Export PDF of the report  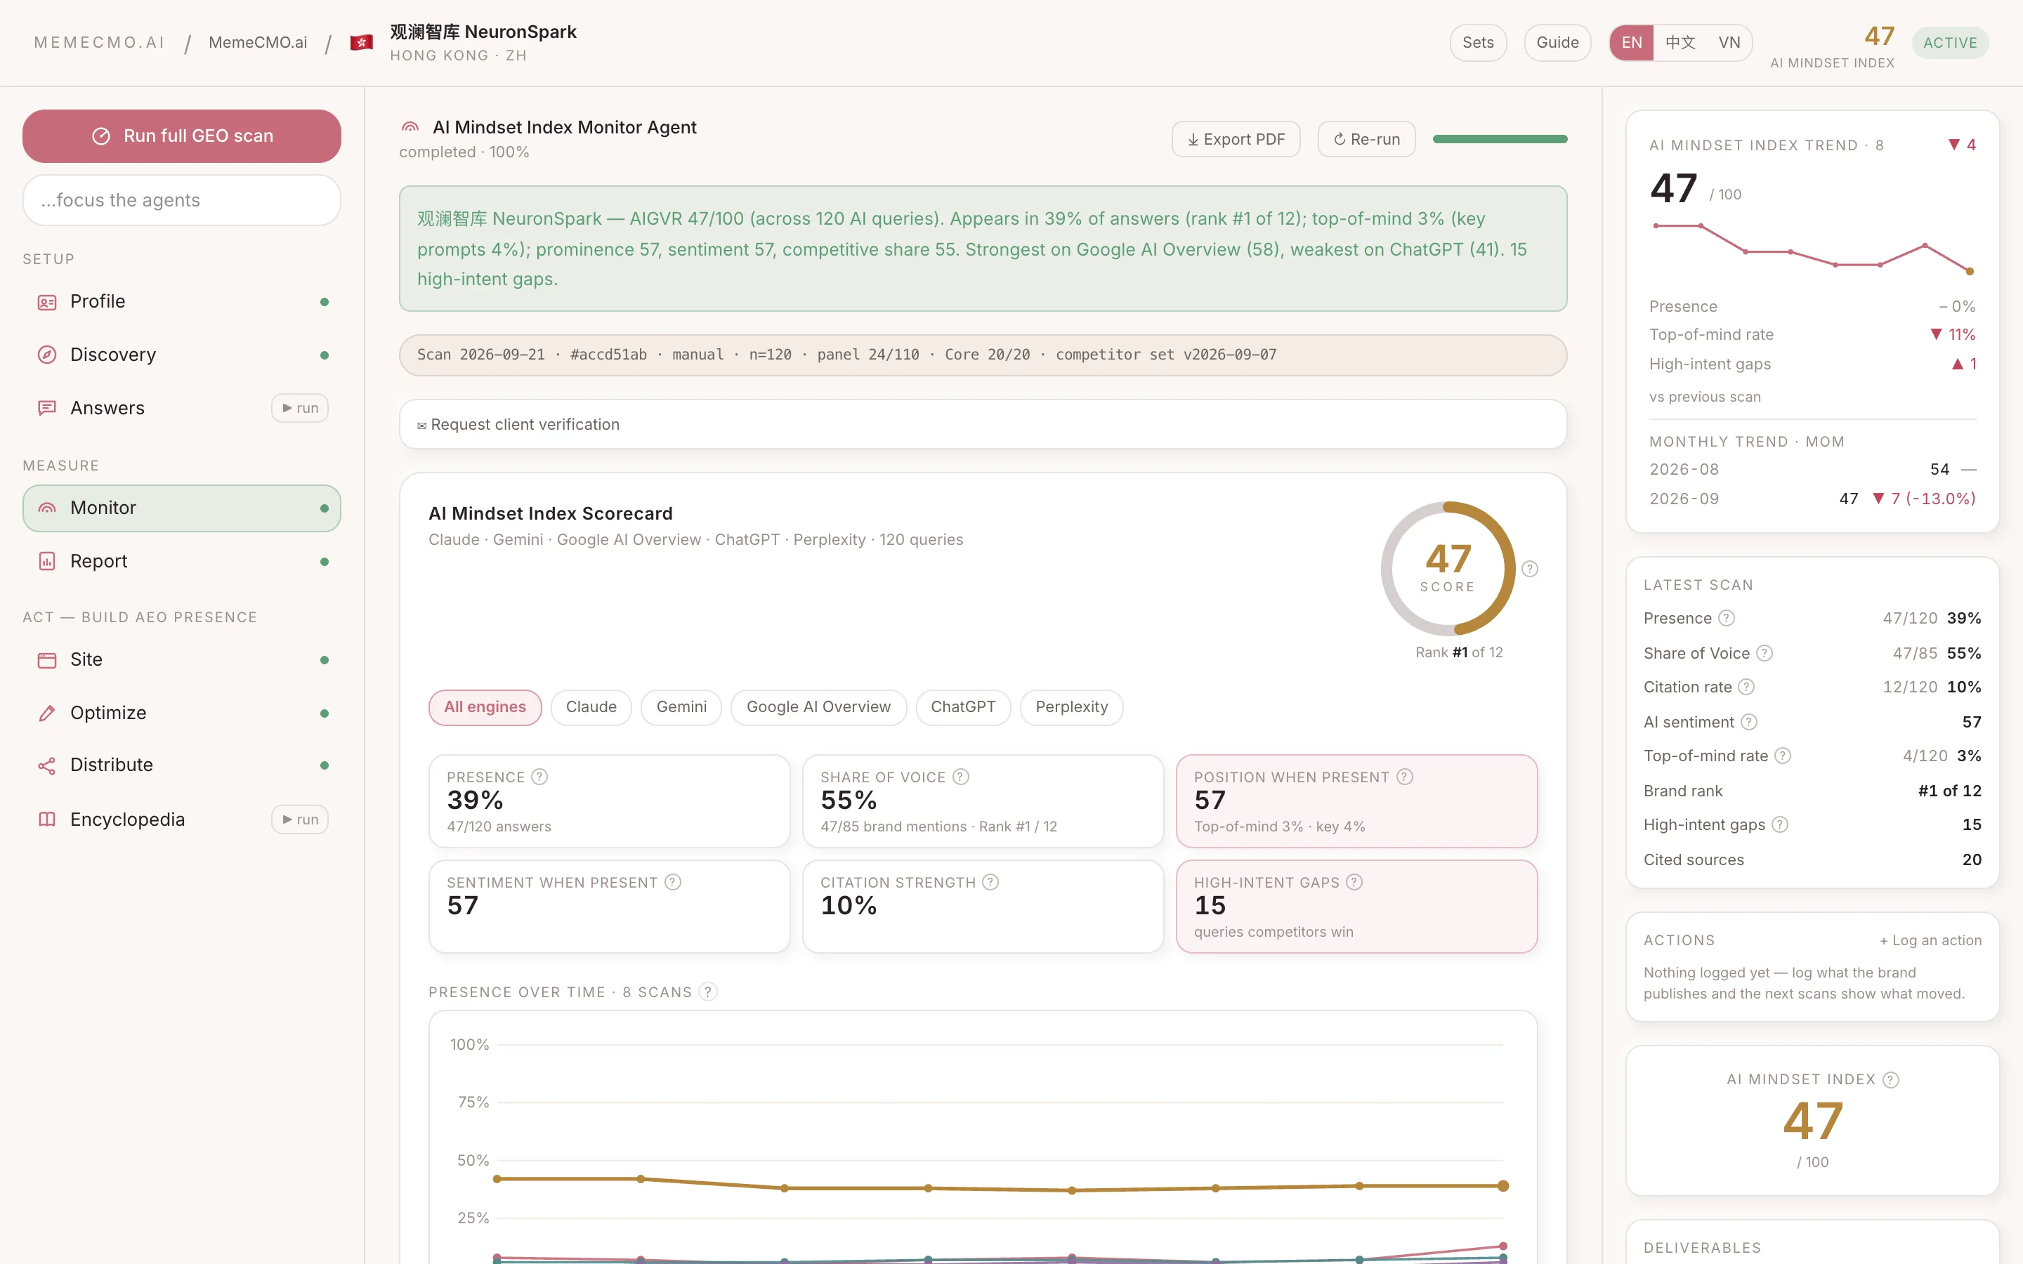[x=1236, y=139]
